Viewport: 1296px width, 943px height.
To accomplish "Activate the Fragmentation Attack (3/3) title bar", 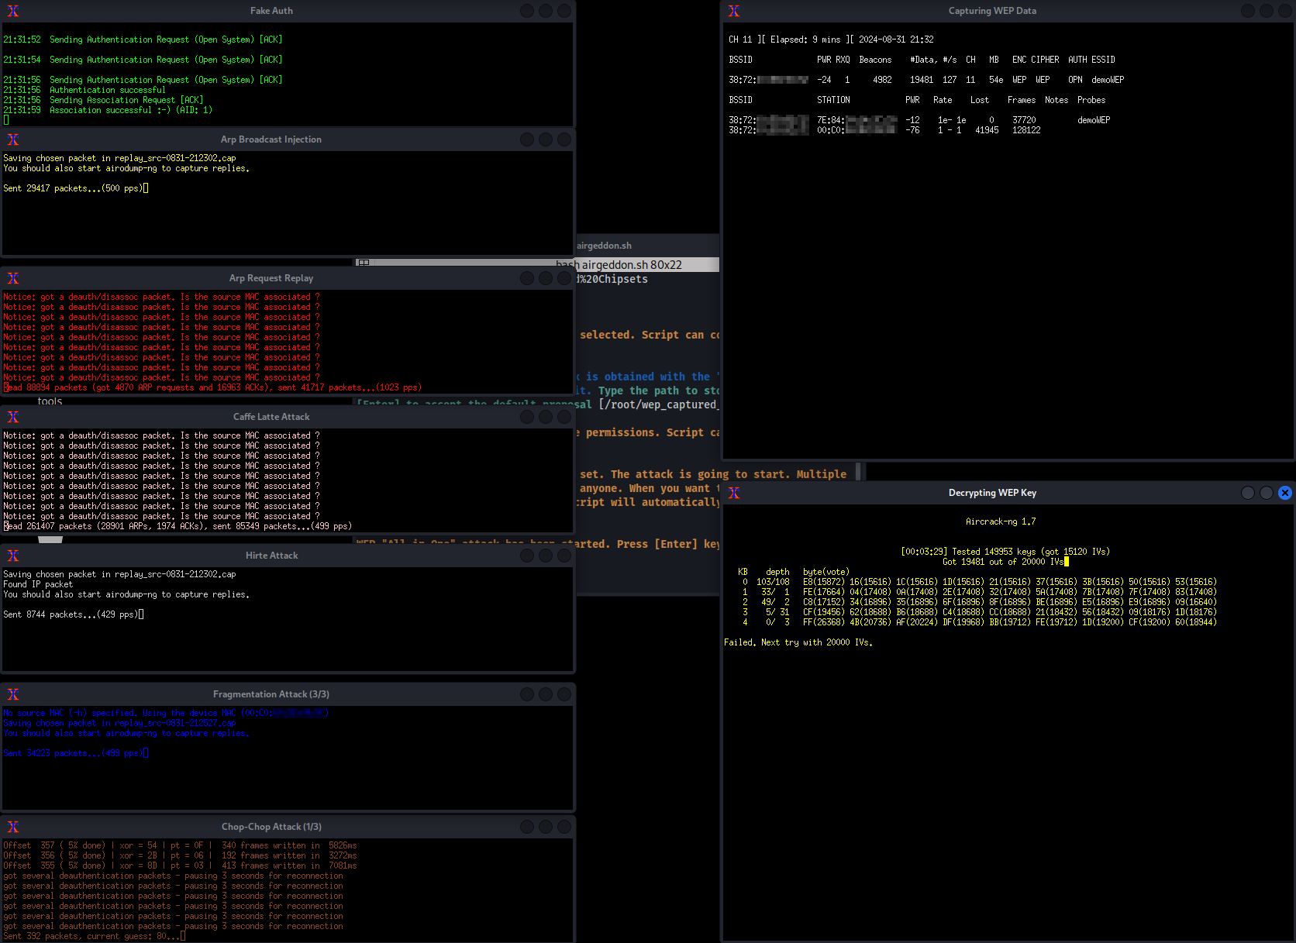I will coord(271,694).
